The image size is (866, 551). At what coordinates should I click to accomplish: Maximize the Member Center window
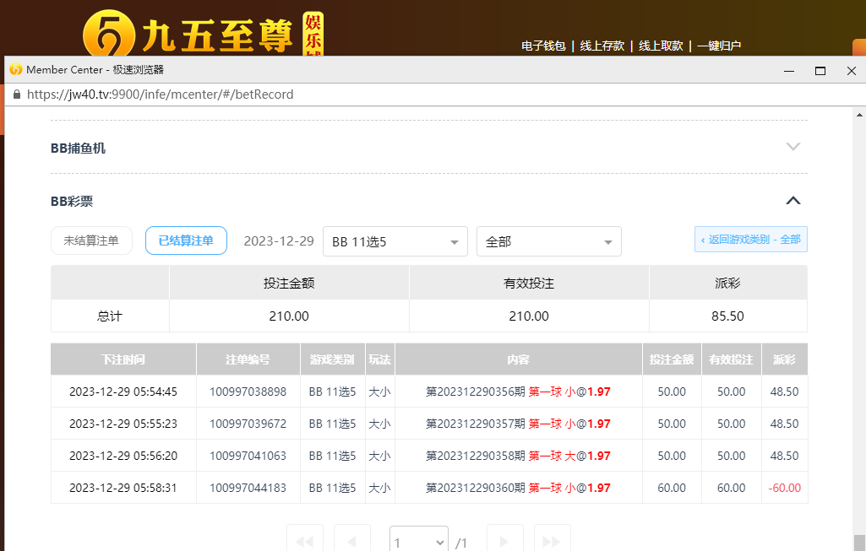coord(820,71)
